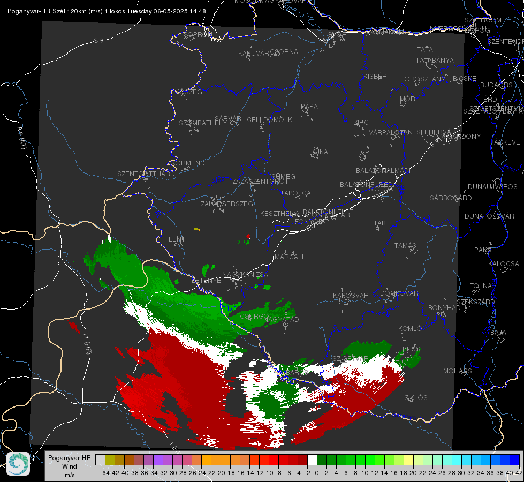This screenshot has height=482, width=524.
Task: Click the 'A 9 (AT)' road label
Action: (22, 138)
